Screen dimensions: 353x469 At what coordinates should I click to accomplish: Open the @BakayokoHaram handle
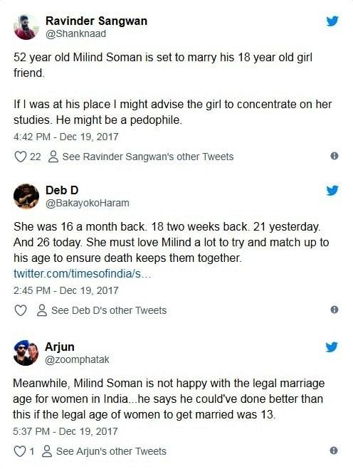coord(88,203)
